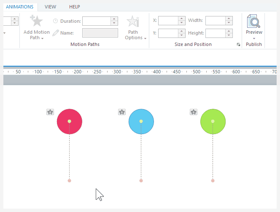Decrease Height using the down arrow
The width and height of the screenshot is (280, 212).
click(229, 35)
